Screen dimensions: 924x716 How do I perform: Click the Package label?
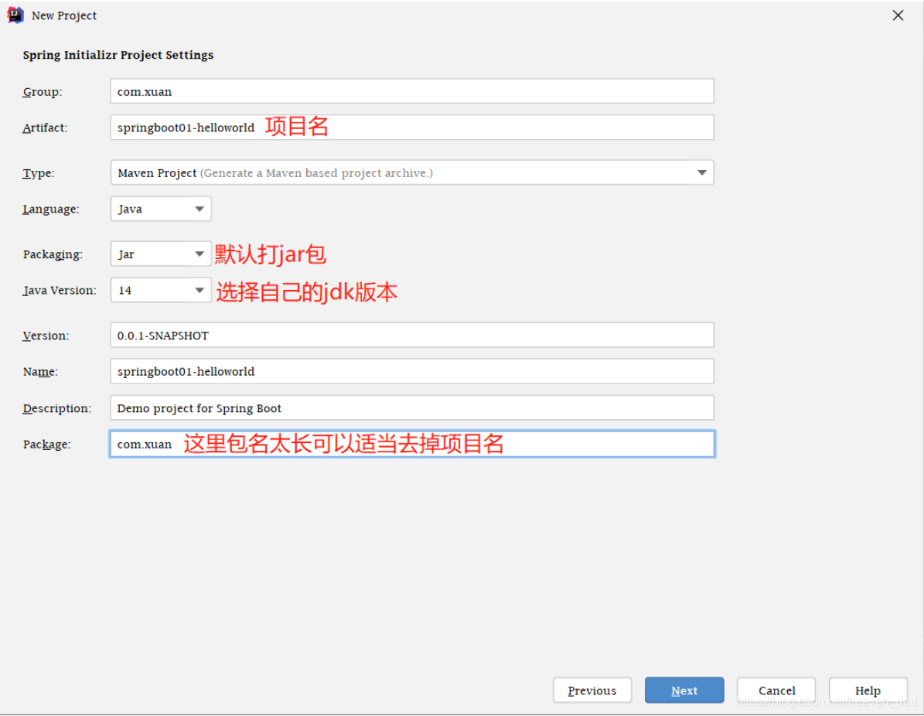(x=46, y=445)
